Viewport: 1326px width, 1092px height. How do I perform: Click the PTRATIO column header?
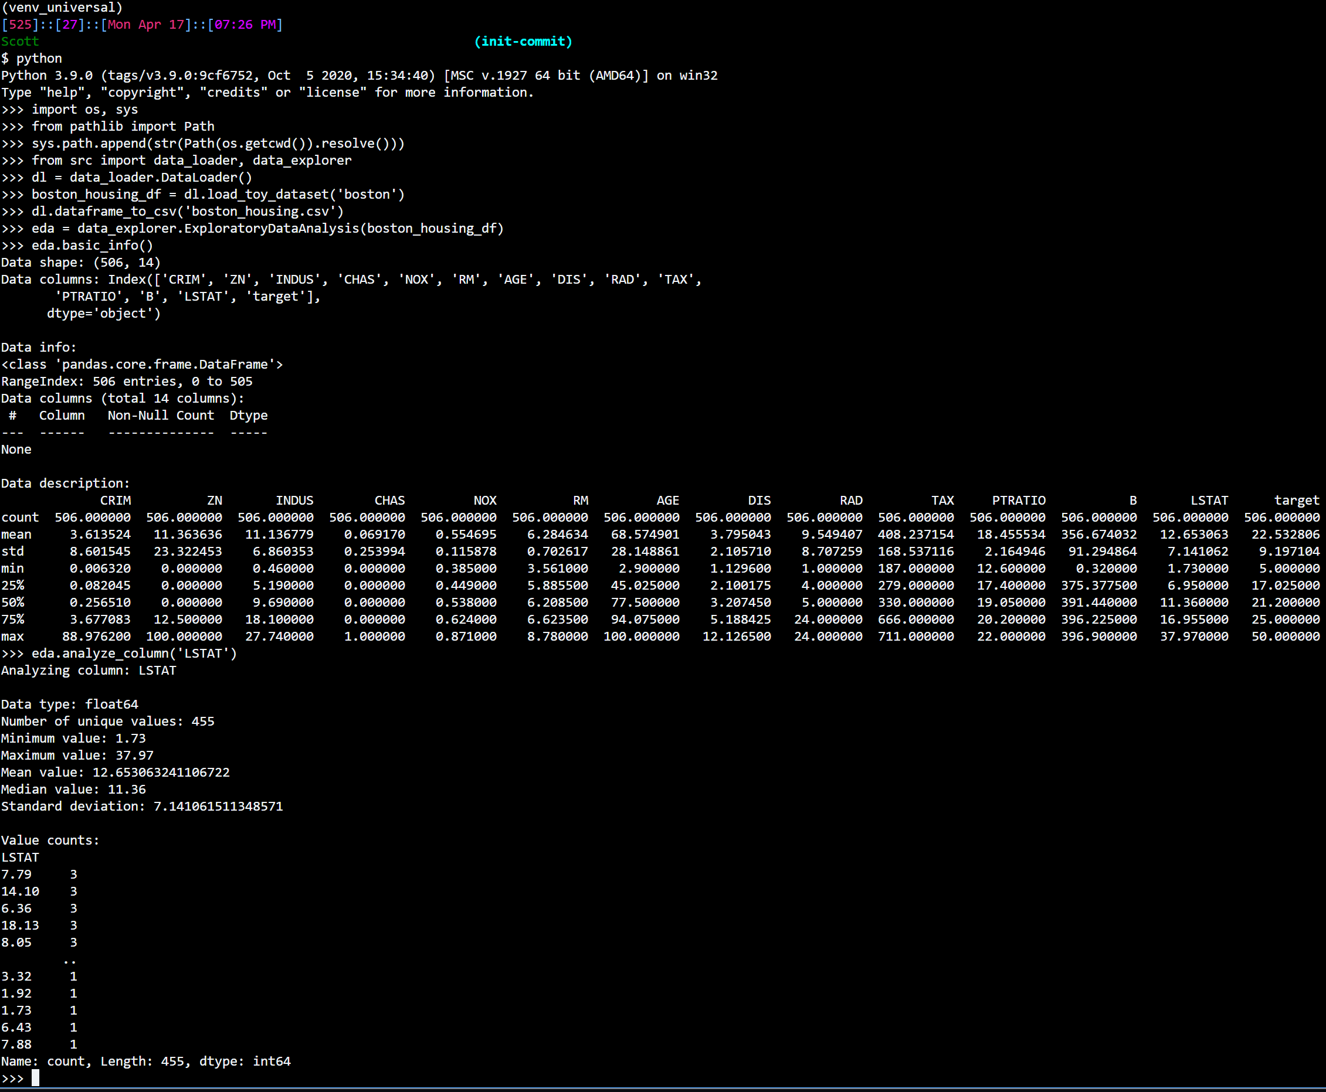1018,500
